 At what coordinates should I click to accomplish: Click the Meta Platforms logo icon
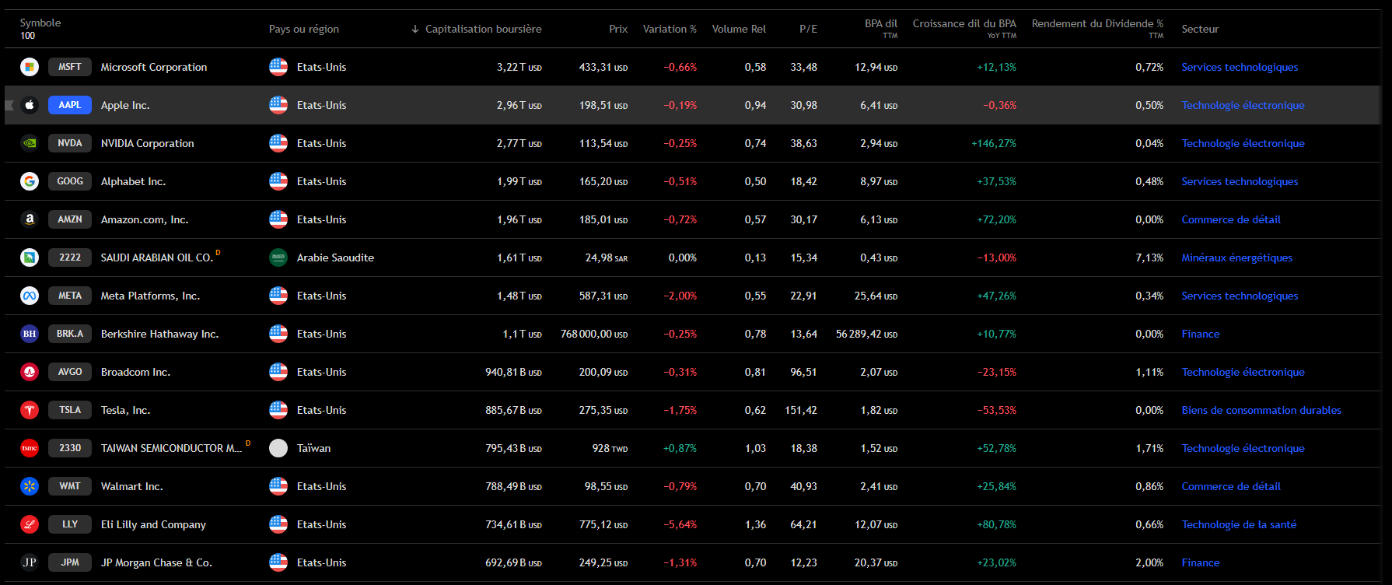(30, 296)
